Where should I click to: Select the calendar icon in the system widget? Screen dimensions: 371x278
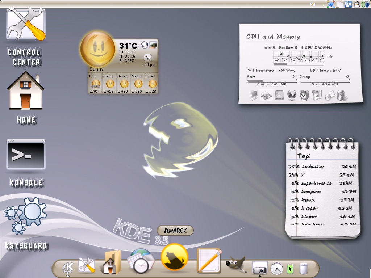point(317,95)
